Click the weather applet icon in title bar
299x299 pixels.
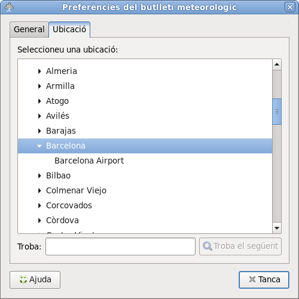pyautogui.click(x=9, y=8)
